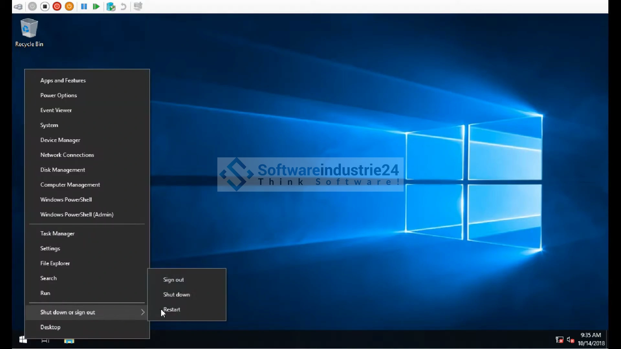
Task: Click the Enhanced Session toolbar icon
Action: [x=138, y=6]
